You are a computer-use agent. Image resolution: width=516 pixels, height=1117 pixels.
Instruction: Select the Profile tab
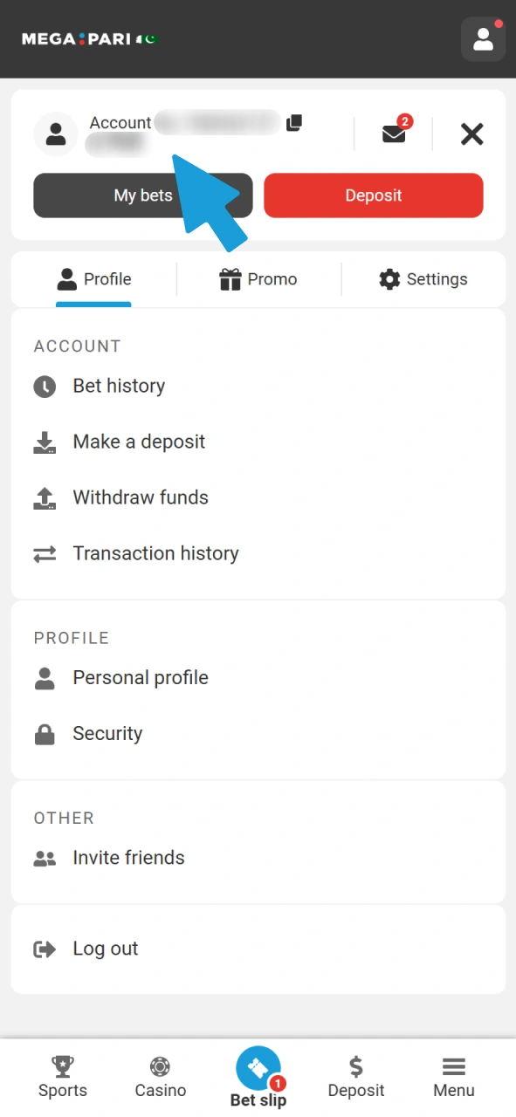(93, 279)
